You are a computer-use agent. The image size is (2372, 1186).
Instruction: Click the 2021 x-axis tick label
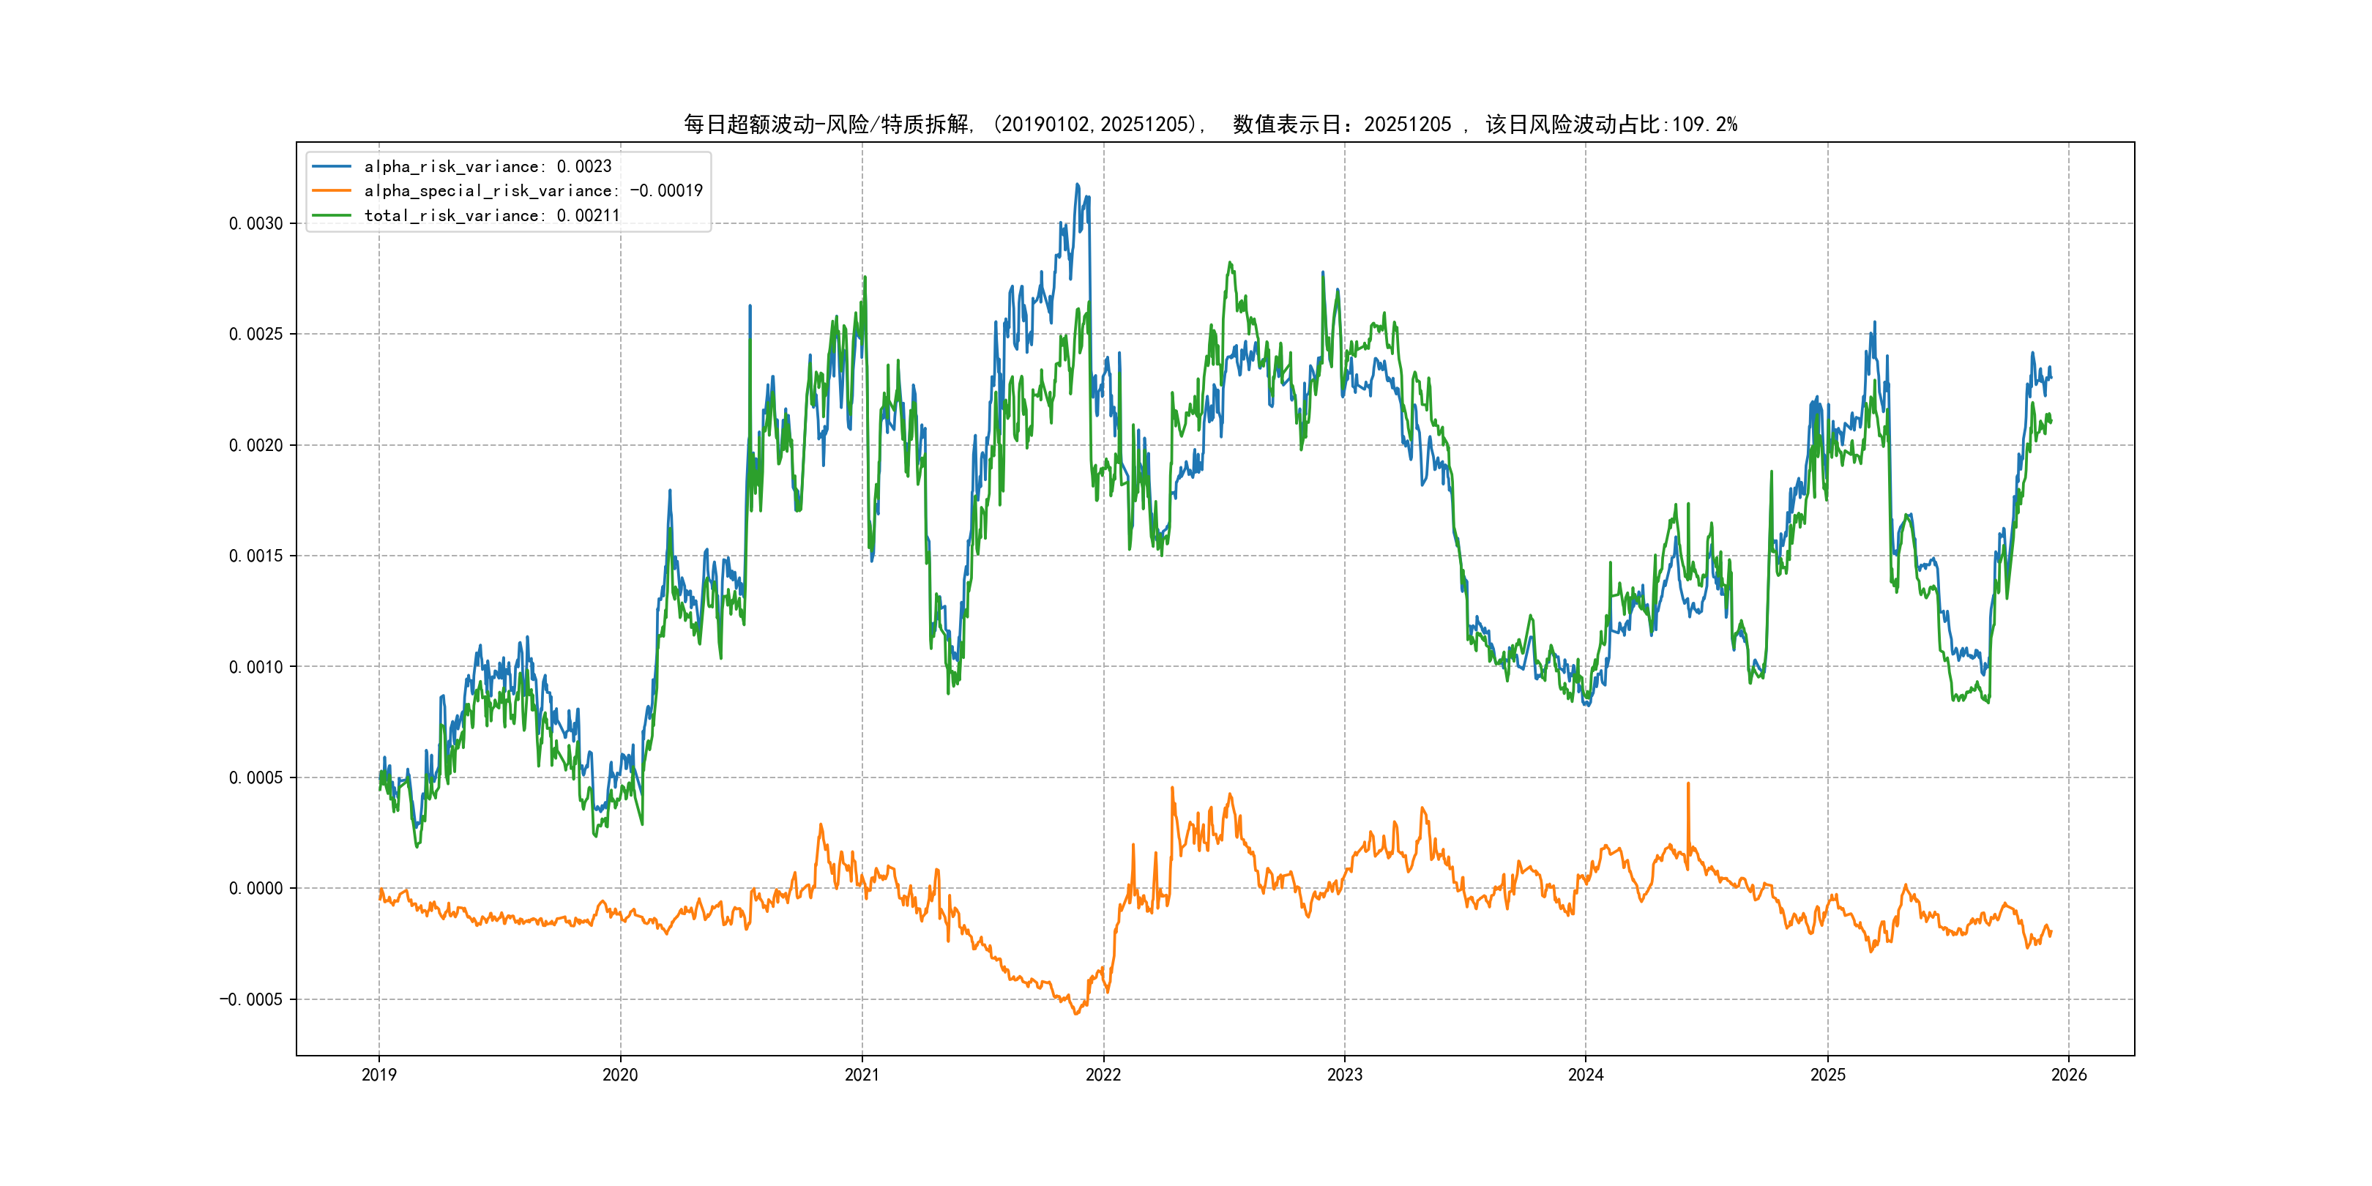[862, 1075]
